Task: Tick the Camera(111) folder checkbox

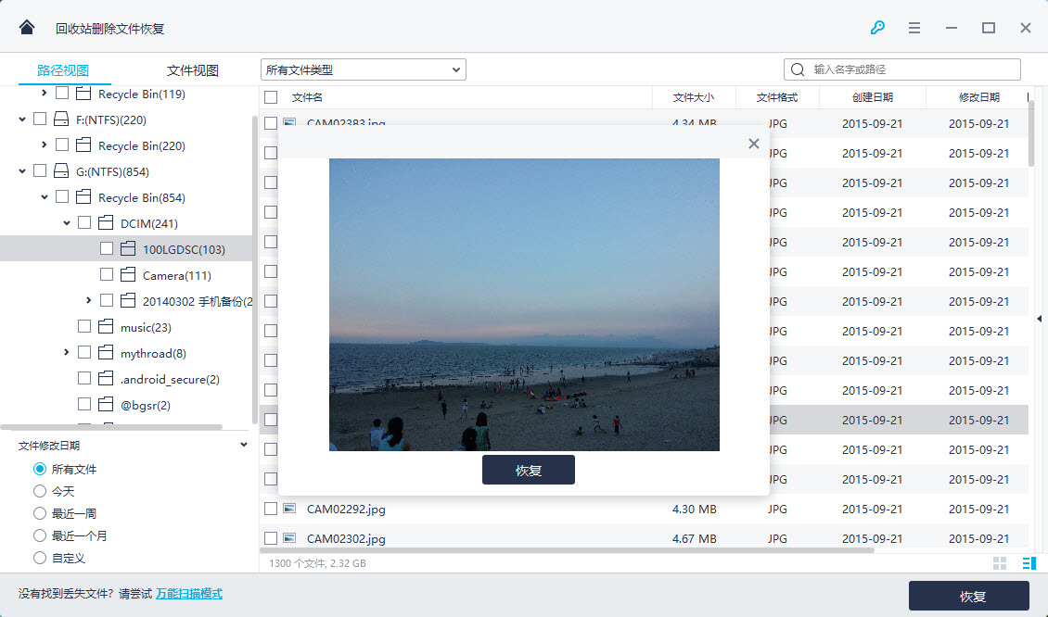Action: coord(107,275)
